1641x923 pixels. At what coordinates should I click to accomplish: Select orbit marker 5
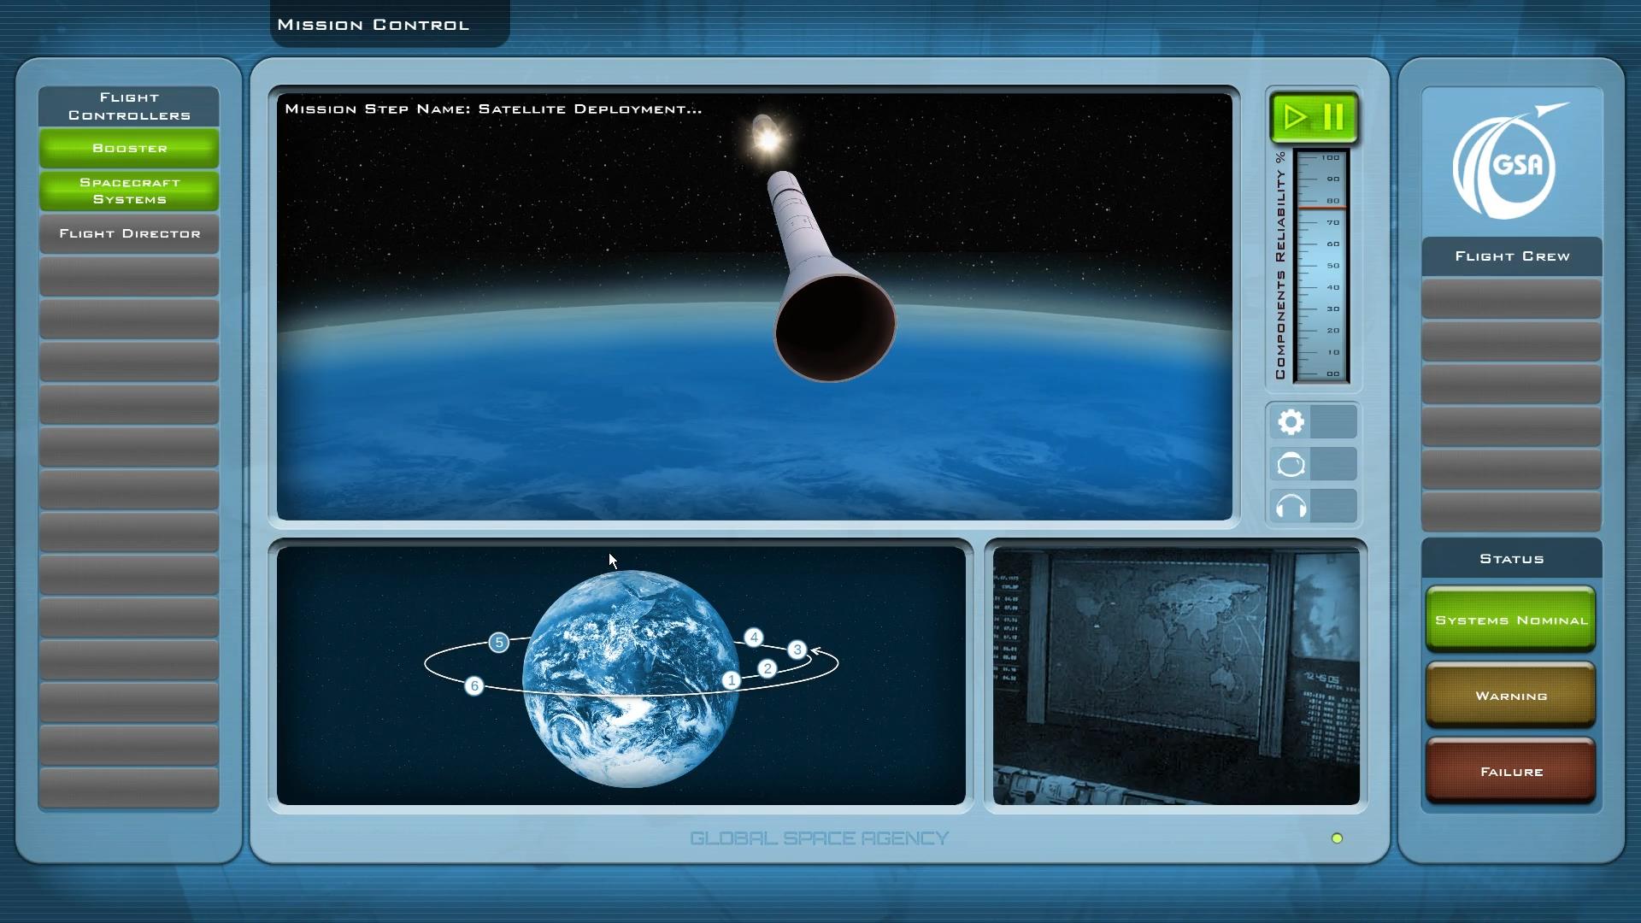499,643
